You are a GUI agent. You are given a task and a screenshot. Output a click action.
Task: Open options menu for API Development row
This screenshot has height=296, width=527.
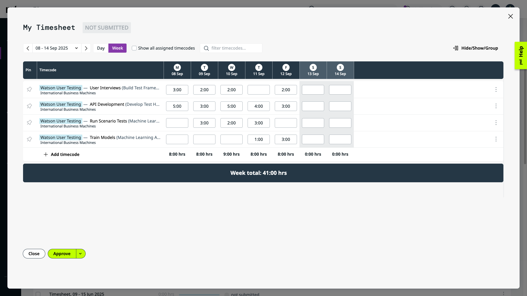point(496,106)
